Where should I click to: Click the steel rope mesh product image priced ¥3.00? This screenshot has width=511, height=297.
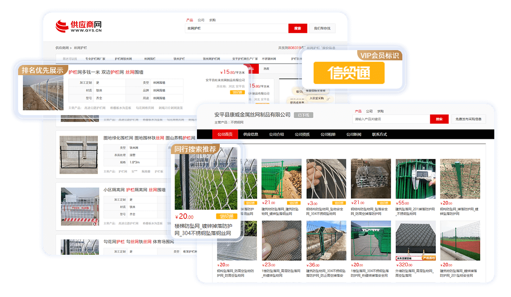pyautogui.click(x=326, y=179)
